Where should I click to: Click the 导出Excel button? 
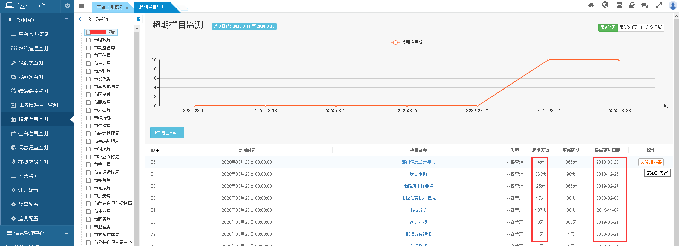(x=167, y=133)
